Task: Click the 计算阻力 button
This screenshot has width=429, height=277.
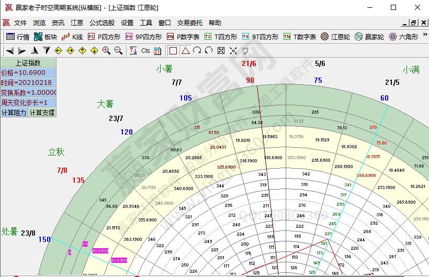Action: pyautogui.click(x=14, y=113)
